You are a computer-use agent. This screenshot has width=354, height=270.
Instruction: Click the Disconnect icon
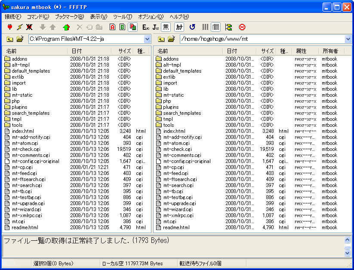click(x=29, y=27)
